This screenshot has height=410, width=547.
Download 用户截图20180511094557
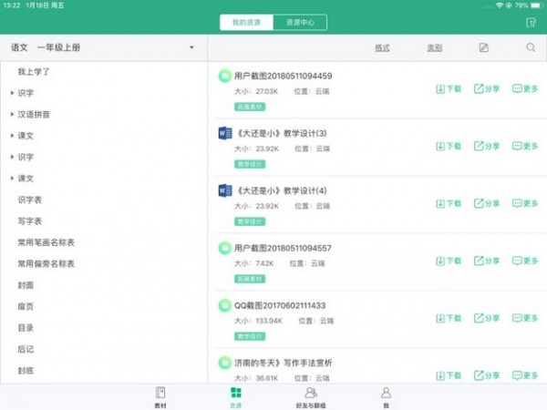tap(449, 261)
